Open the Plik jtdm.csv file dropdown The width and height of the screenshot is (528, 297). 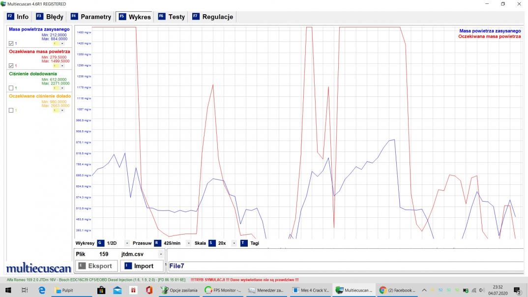(x=161, y=254)
